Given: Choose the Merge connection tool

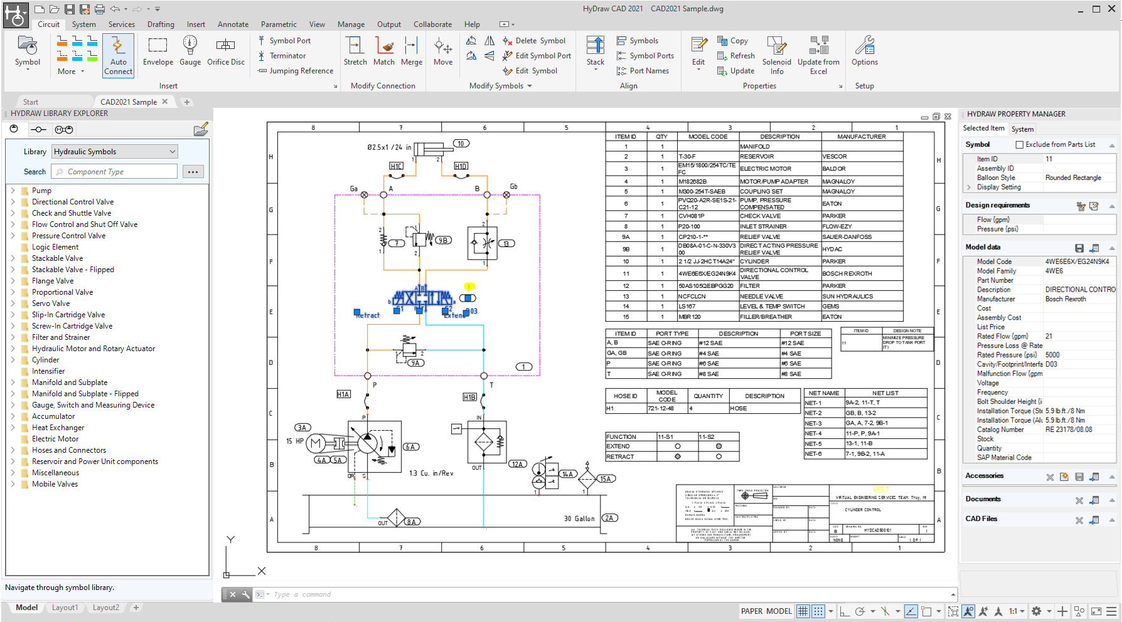Looking at the screenshot, I should 412,51.
